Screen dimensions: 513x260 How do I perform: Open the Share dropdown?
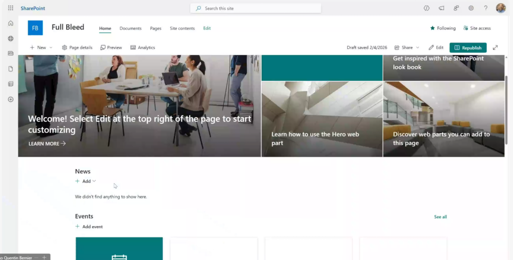pyautogui.click(x=407, y=47)
